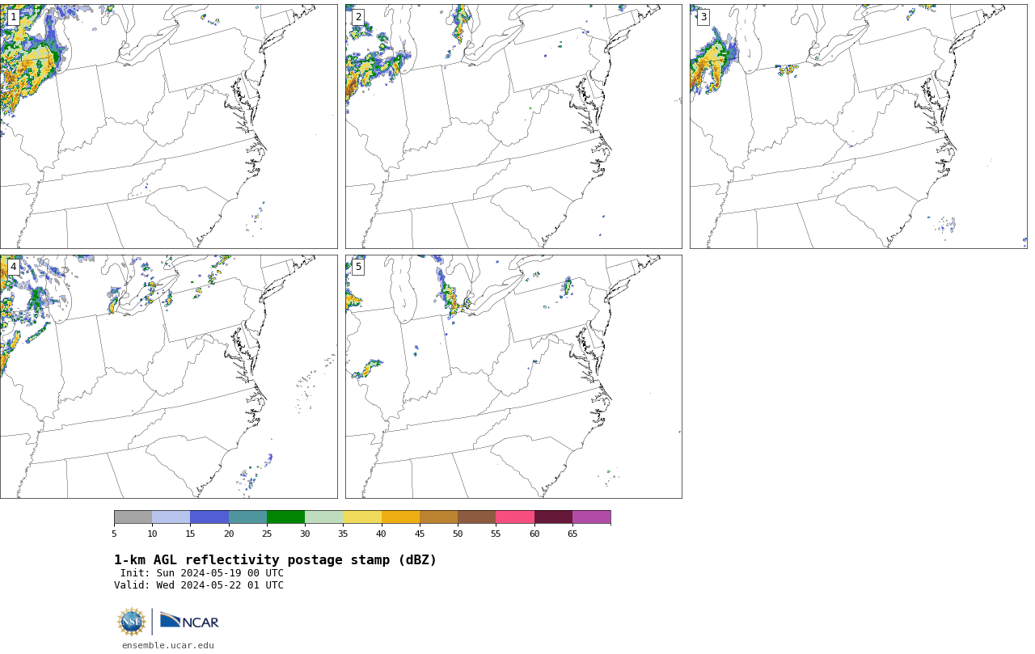Click the panel number 1 label
1035x654 pixels.
(13, 17)
